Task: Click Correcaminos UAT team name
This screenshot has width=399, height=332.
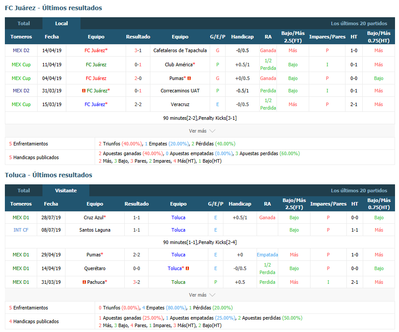Action: [180, 91]
